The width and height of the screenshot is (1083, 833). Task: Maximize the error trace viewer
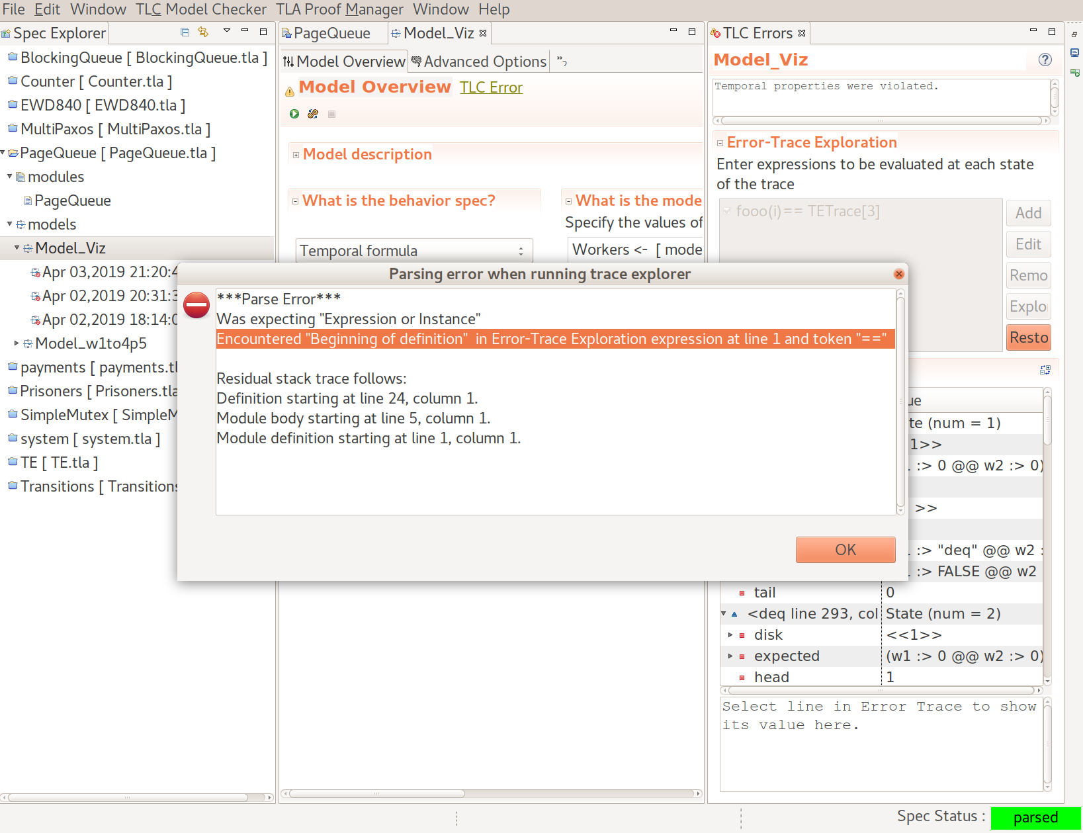[1045, 369]
